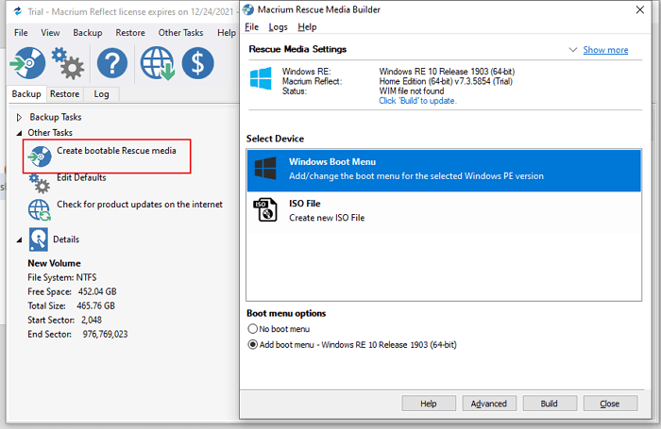The image size is (661, 429).
Task: Open the Backup menu
Action: pos(88,32)
